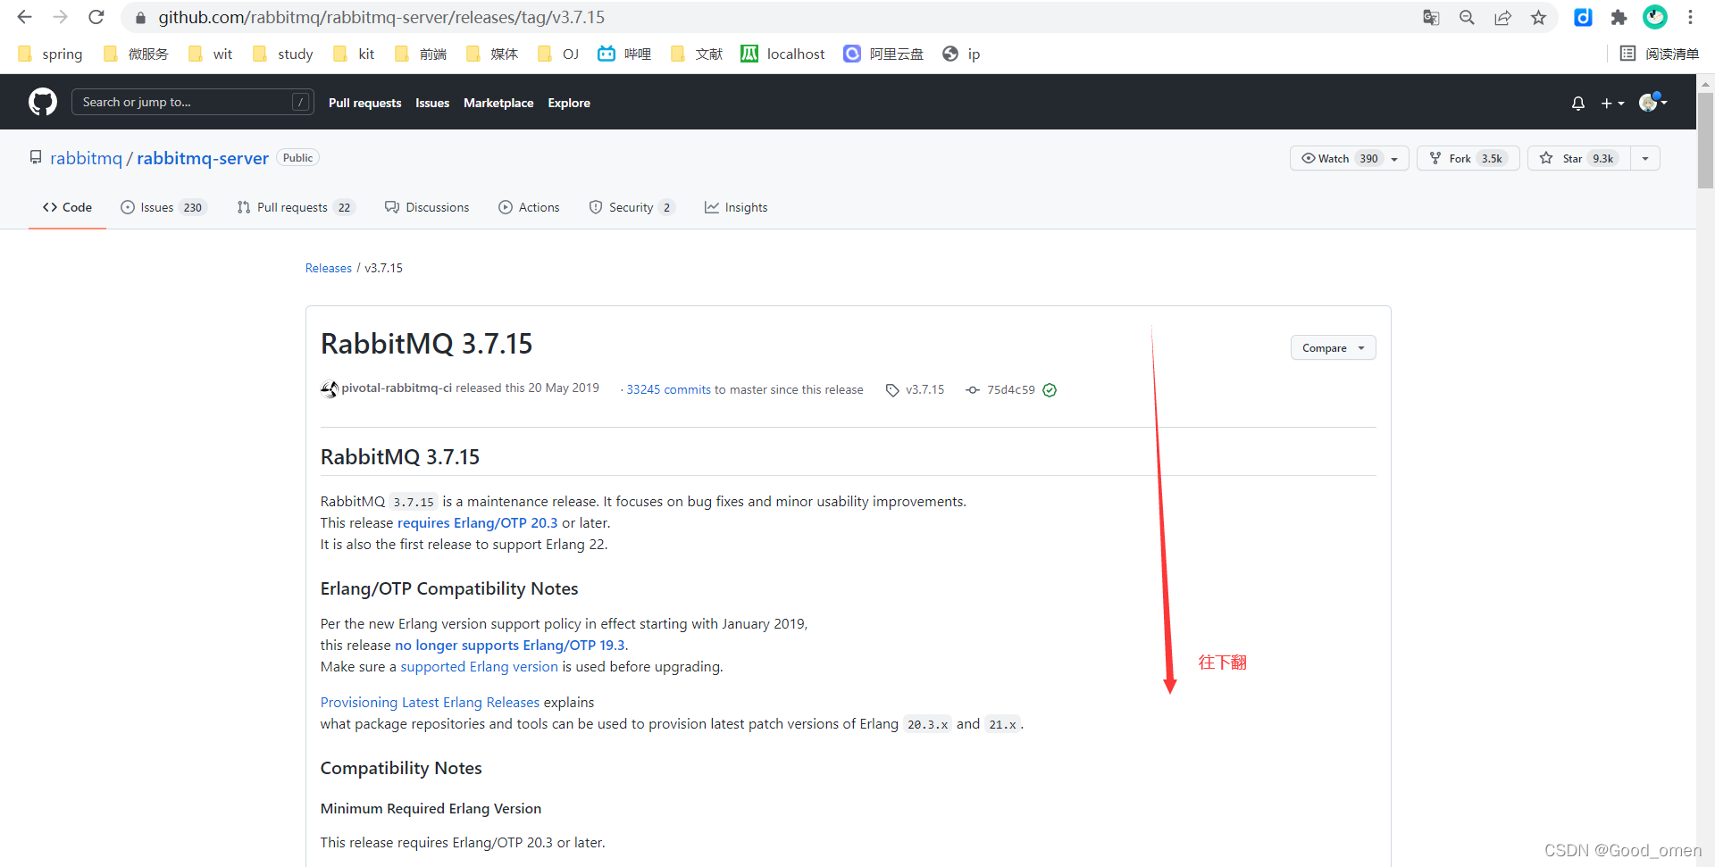Viewport: 1715px width, 867px height.
Task: Switch to the Code tab
Action: tap(67, 207)
